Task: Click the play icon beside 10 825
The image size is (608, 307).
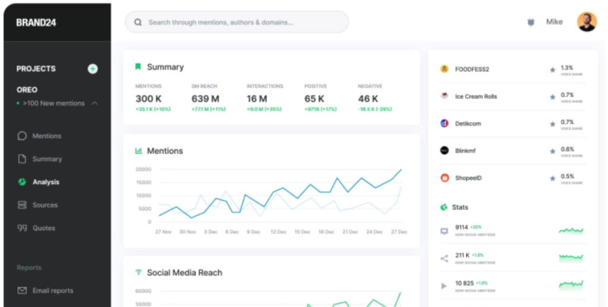Action: 444,286
